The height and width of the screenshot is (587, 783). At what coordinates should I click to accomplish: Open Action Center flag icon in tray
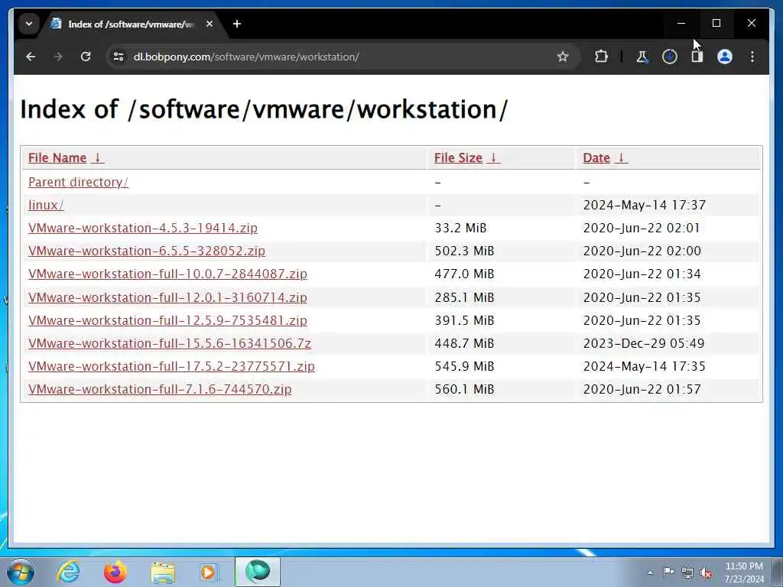click(x=668, y=572)
